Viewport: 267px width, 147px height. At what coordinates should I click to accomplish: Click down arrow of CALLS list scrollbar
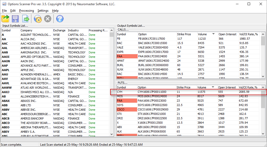[263, 76]
